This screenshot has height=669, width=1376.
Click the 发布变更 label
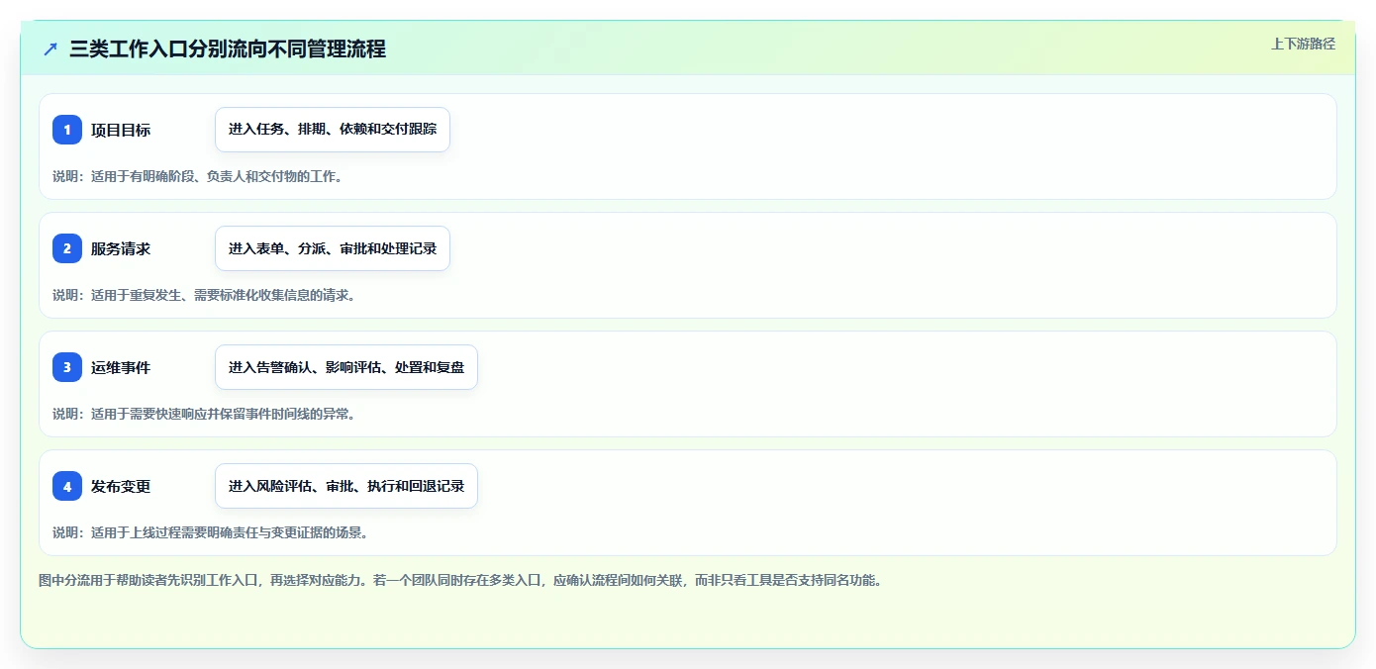[x=121, y=486]
